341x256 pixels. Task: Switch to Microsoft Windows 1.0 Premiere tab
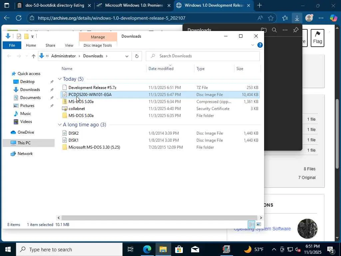tap(134, 5)
